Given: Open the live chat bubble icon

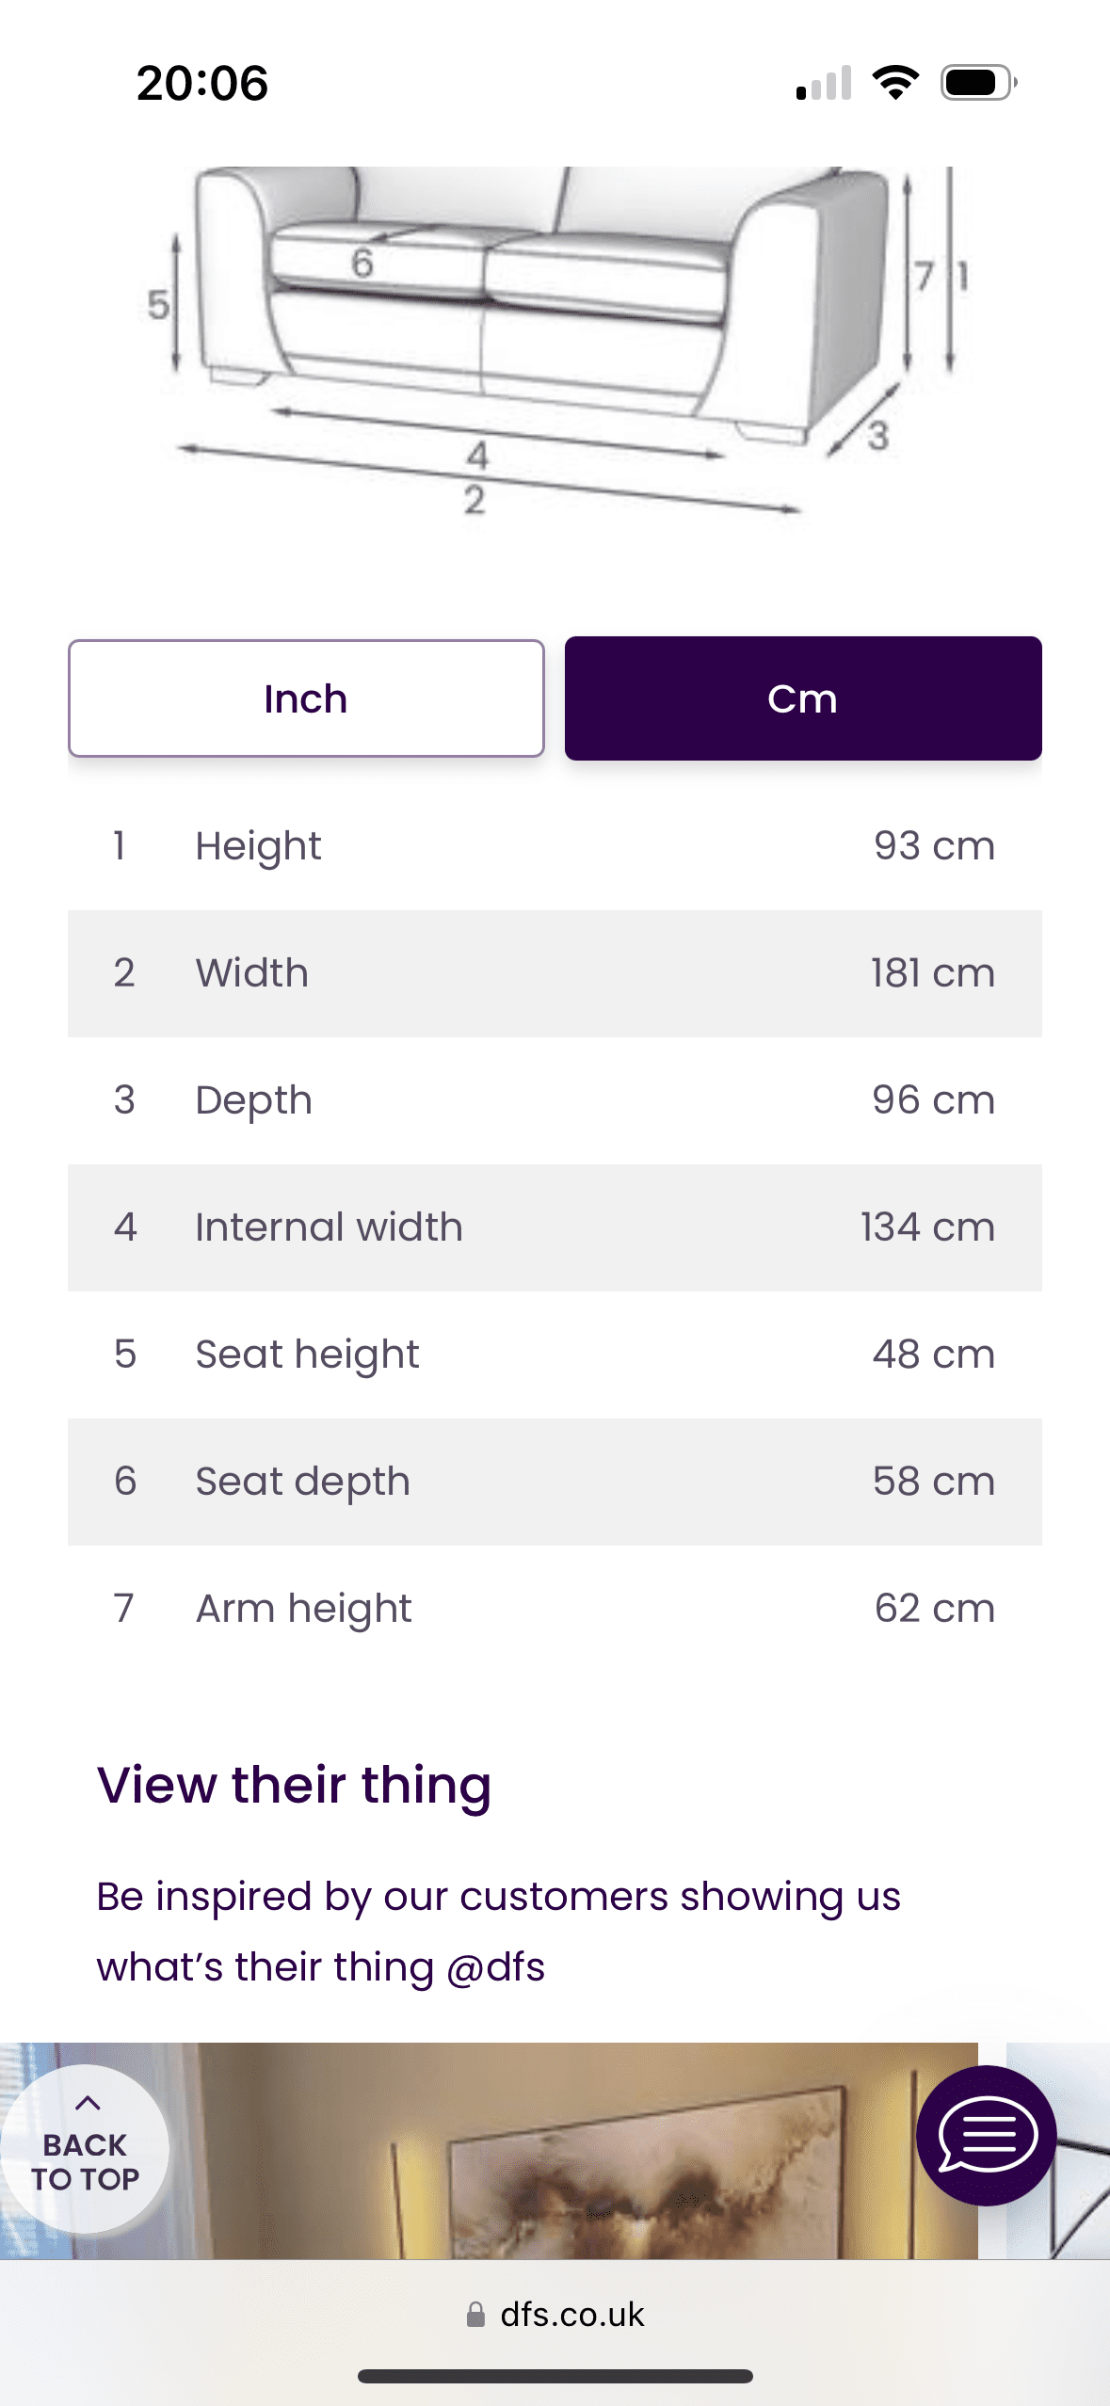Looking at the screenshot, I should pos(986,2135).
